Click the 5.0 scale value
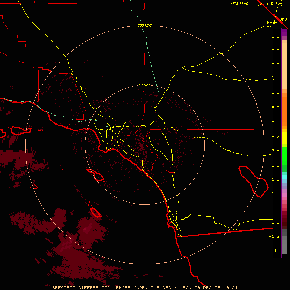Screen dimensions: 290x290 pos(275,122)
